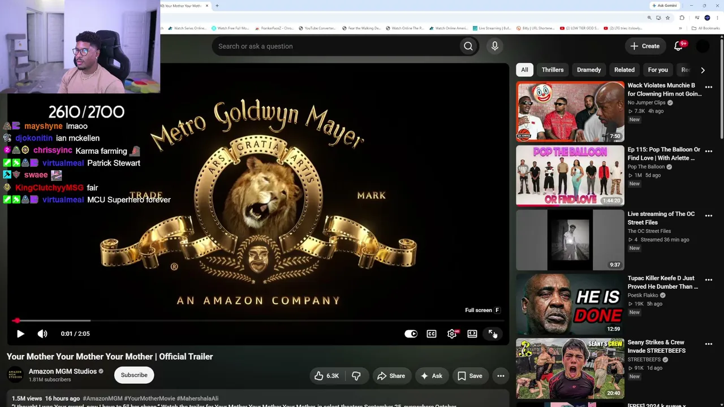Image resolution: width=724 pixels, height=407 pixels.
Task: Open options for OC Street Files stream
Action: tap(709, 215)
